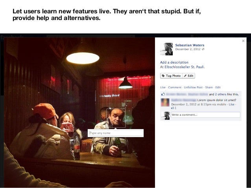
Task: Click Sebastian Waters profile picture thumbnail
Action: (166, 49)
